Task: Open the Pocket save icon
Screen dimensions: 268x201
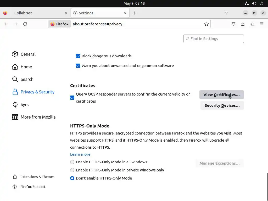Action: [x=233, y=24]
